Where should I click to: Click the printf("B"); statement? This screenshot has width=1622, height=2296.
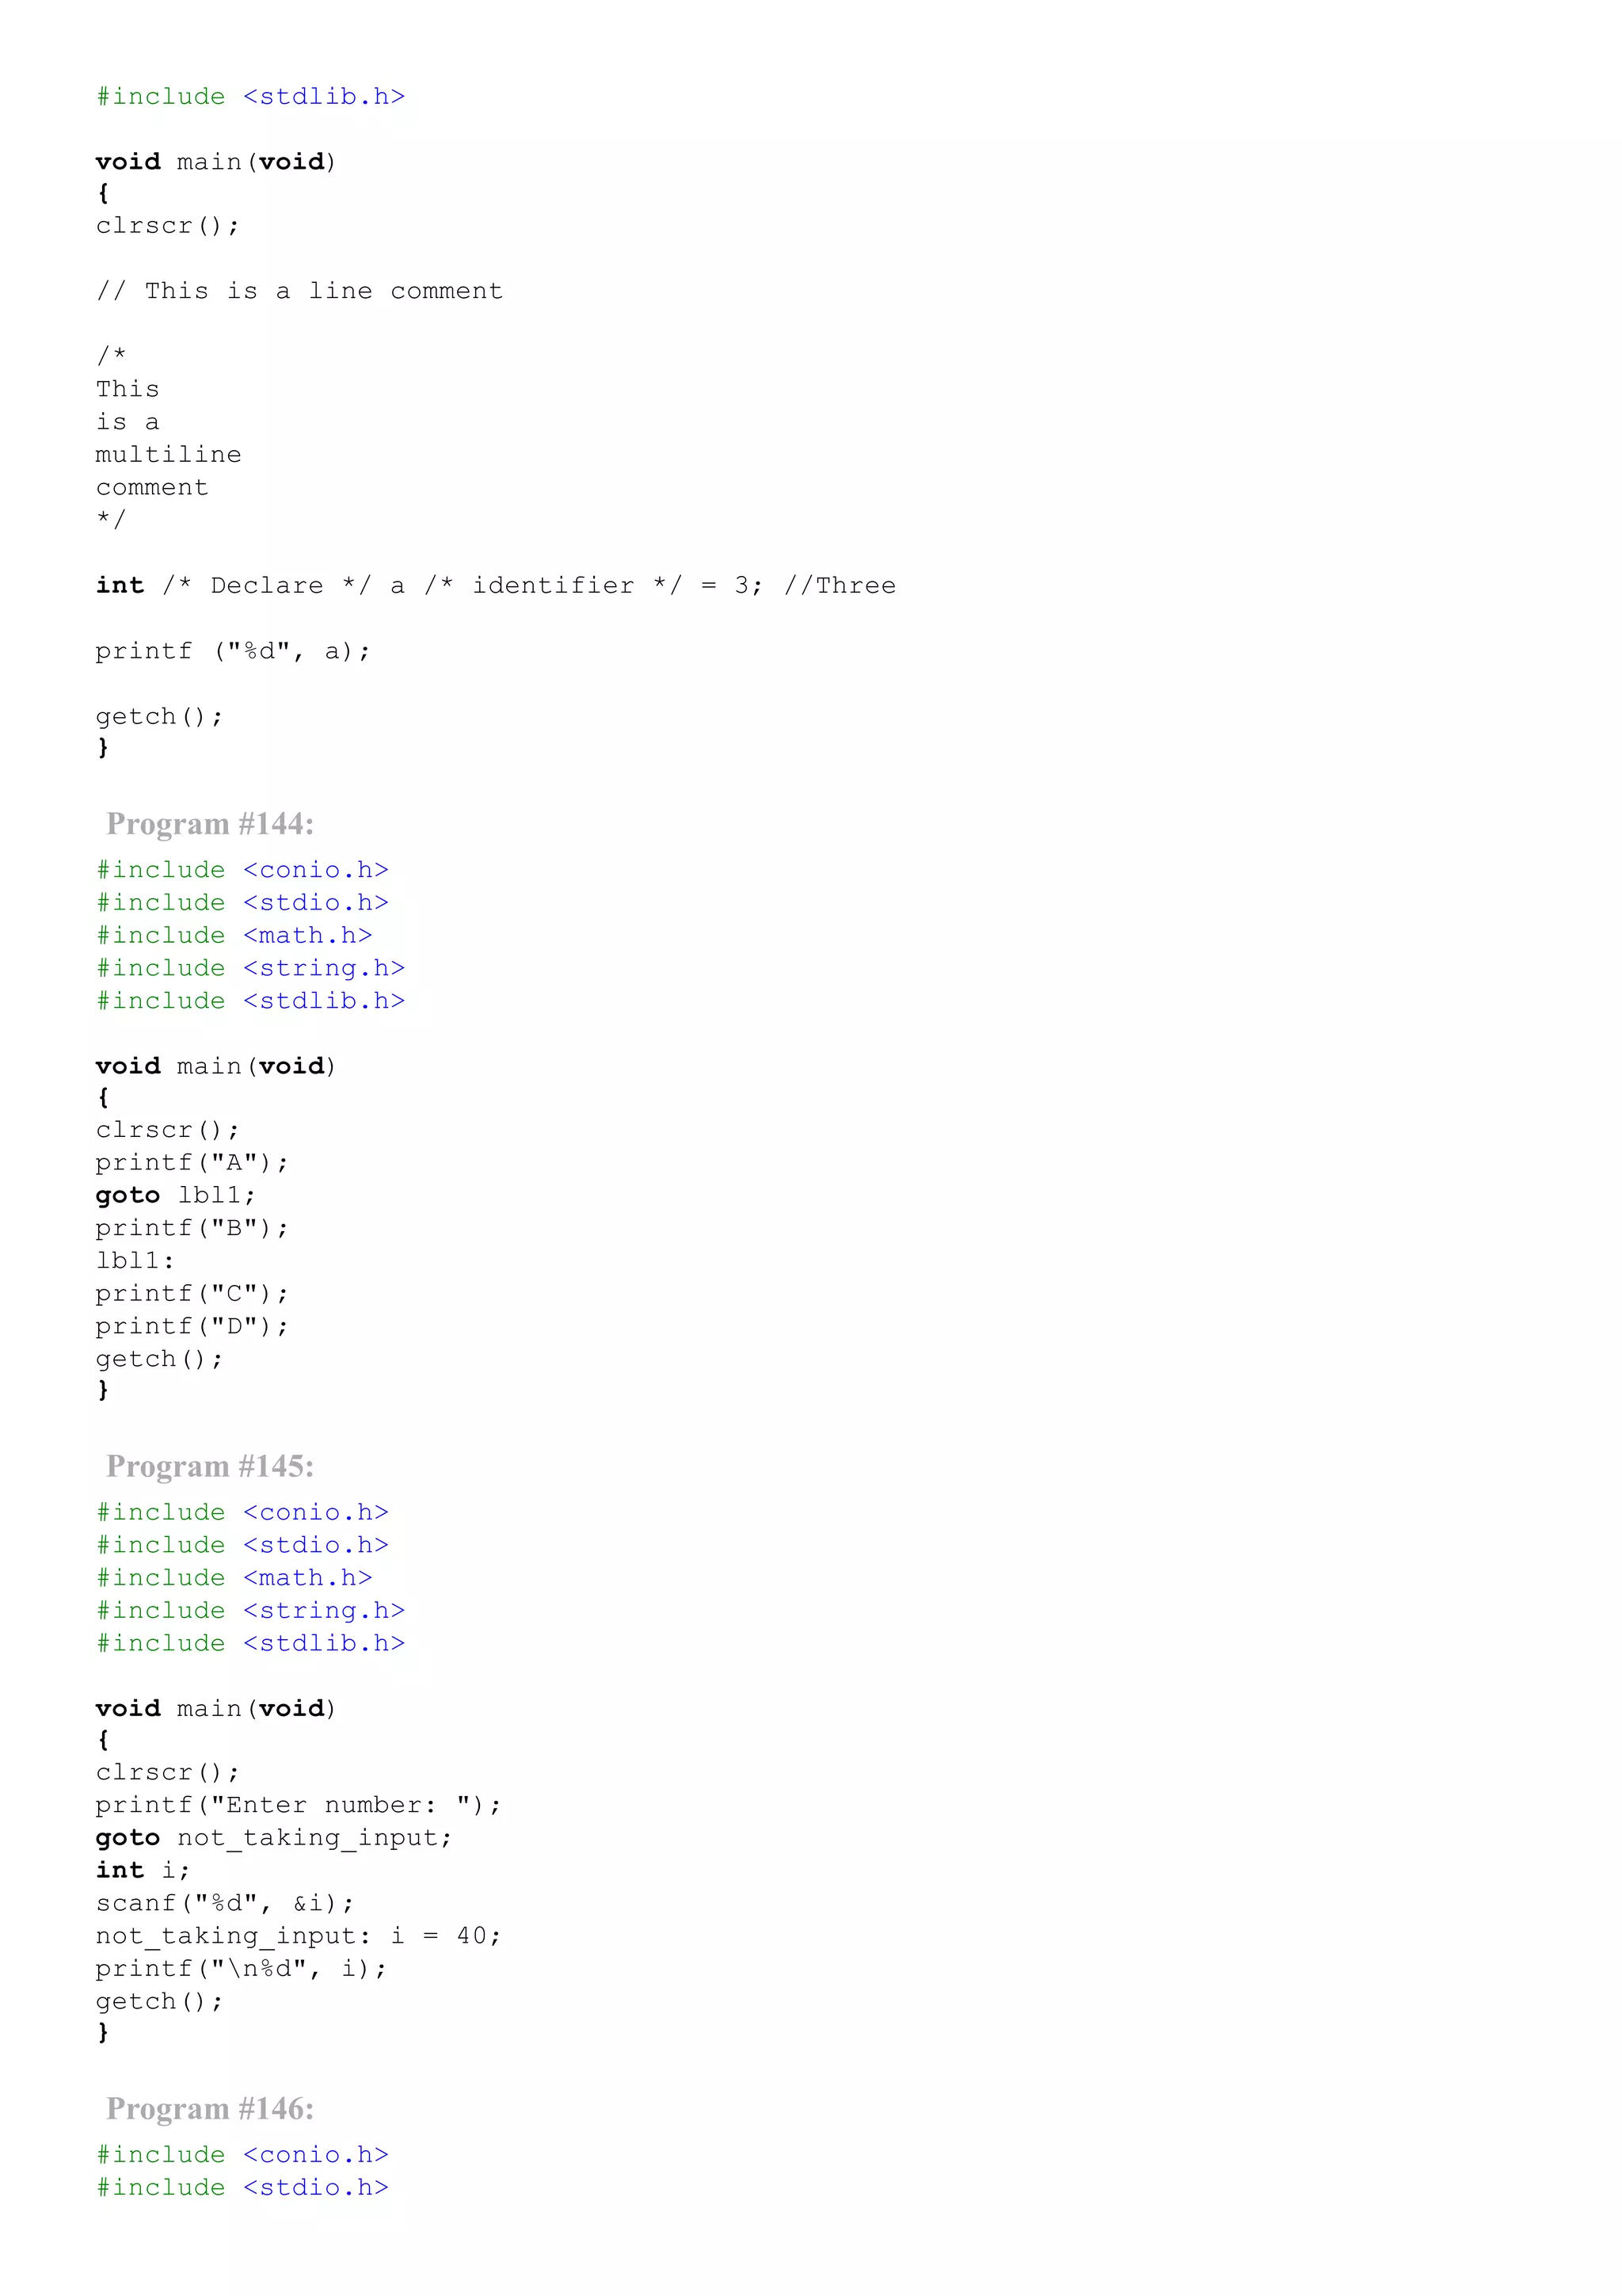pyautogui.click(x=192, y=1228)
